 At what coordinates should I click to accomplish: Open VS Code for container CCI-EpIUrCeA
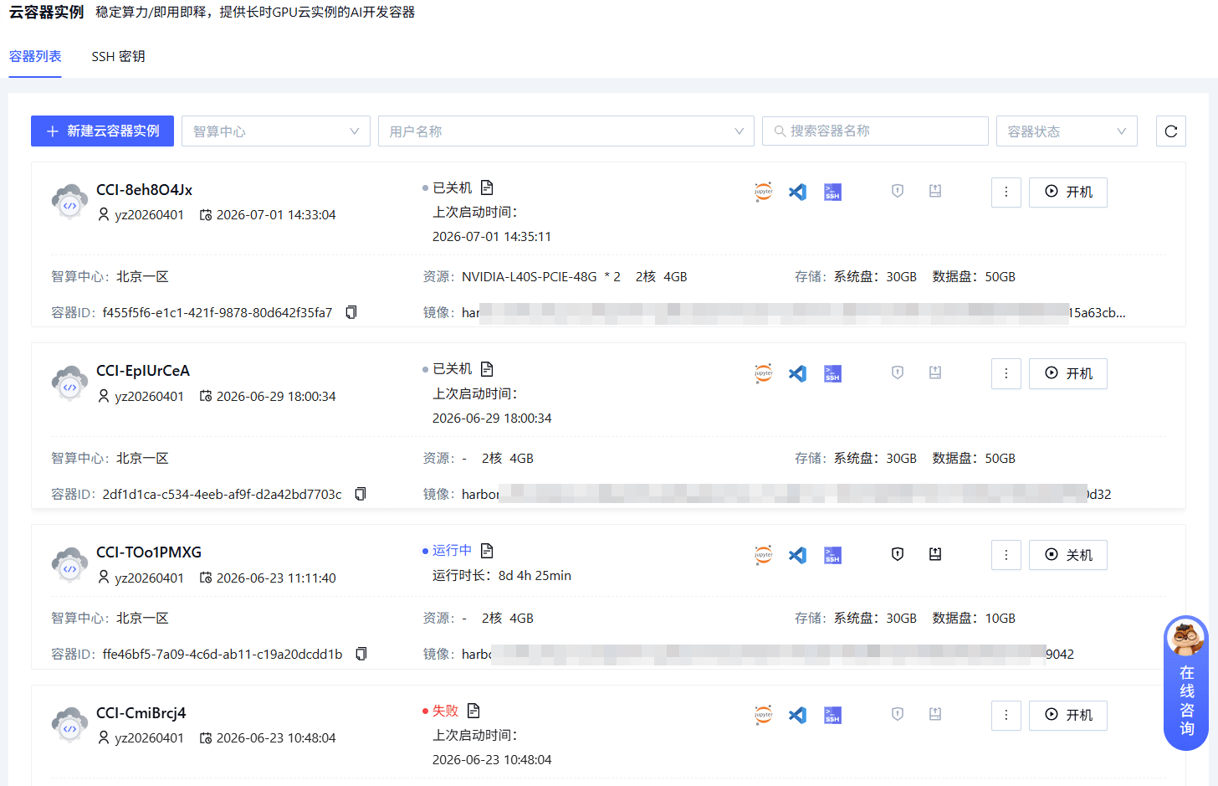tap(797, 373)
